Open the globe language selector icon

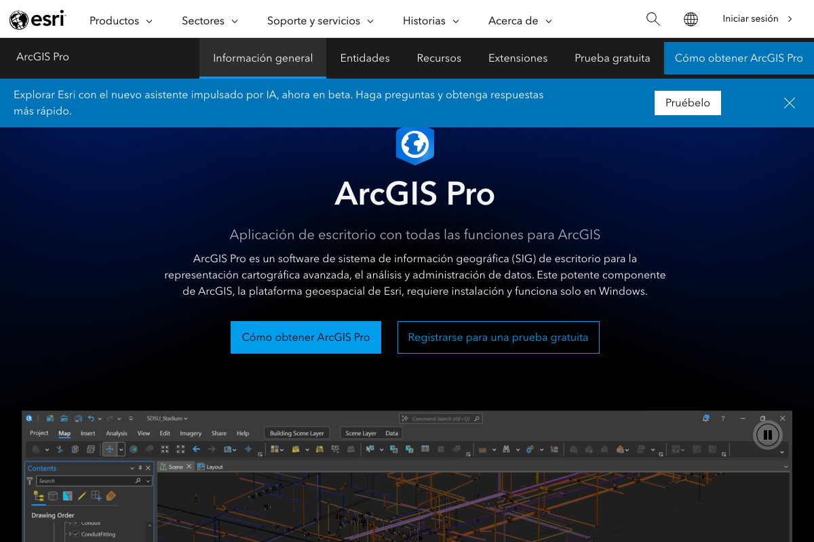coord(691,19)
